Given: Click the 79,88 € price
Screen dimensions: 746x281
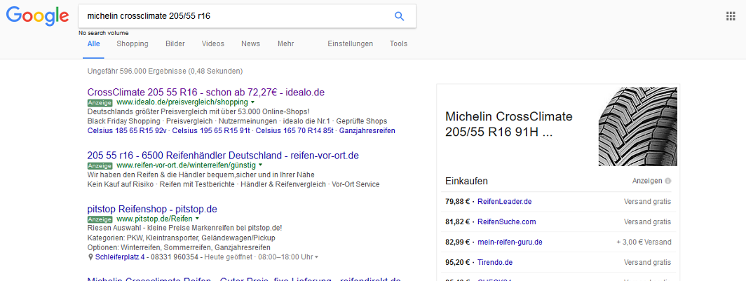Looking at the screenshot, I should pos(457,202).
